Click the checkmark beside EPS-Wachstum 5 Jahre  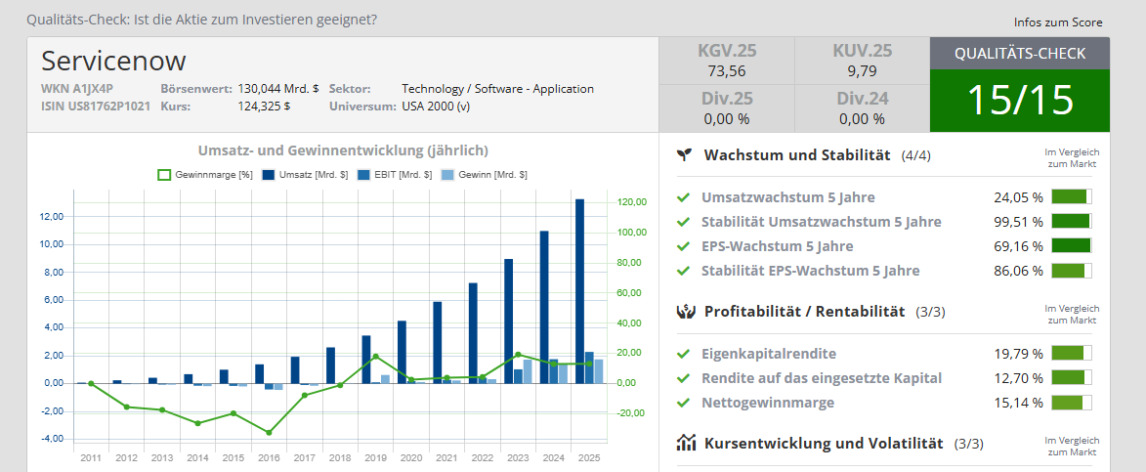tap(684, 246)
